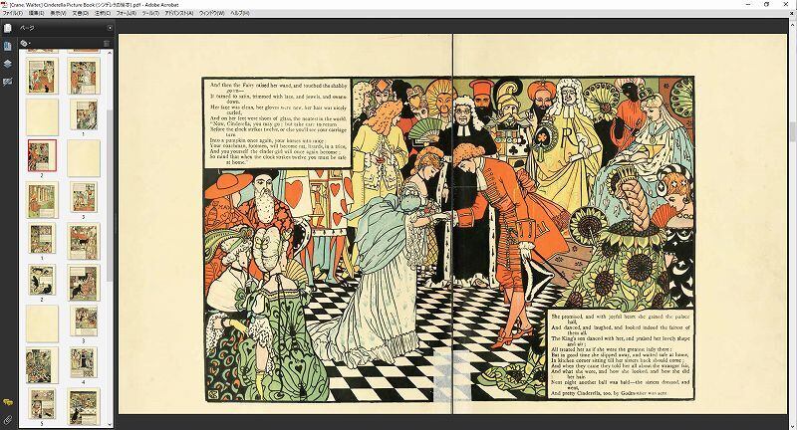The width and height of the screenshot is (797, 430).
Task: Open the 注釈(C) menu
Action: tap(103, 13)
